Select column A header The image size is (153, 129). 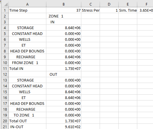pos(27,4)
